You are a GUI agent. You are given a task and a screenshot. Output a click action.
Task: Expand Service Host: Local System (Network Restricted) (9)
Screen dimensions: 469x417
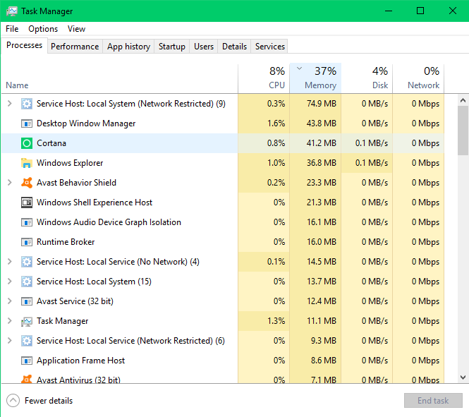(x=10, y=104)
